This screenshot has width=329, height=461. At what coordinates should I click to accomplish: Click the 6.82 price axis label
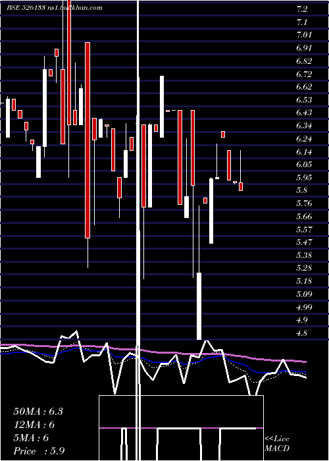304,61
